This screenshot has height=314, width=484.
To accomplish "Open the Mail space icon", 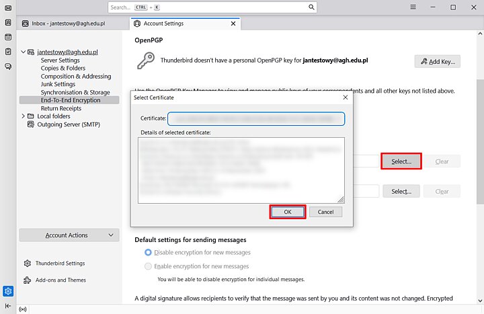I will [x=8, y=8].
